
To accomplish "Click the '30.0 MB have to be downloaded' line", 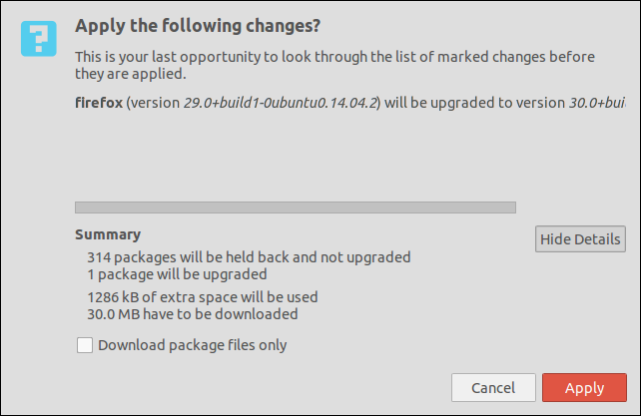I will click(x=193, y=314).
